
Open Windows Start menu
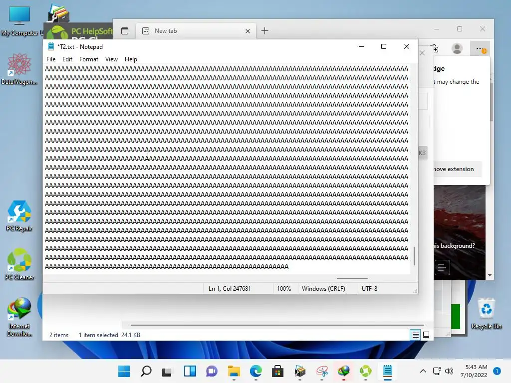coord(124,371)
